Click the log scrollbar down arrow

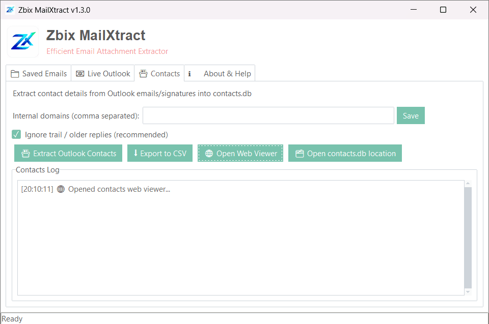[468, 292]
